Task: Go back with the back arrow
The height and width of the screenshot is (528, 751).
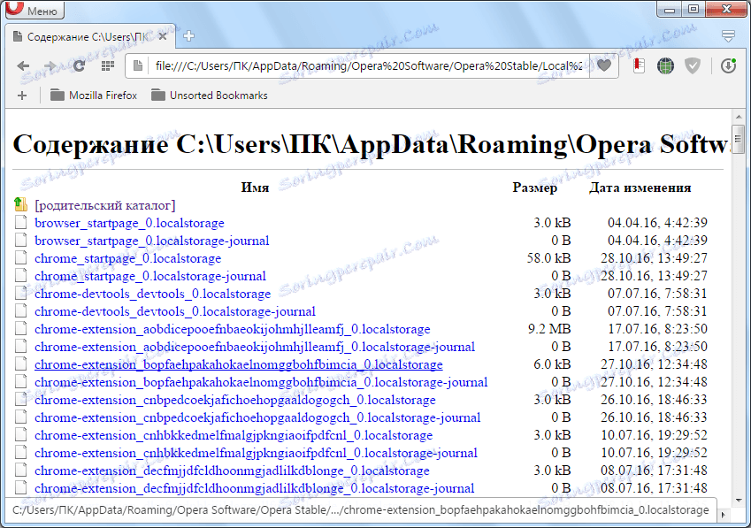Action: tap(23, 66)
